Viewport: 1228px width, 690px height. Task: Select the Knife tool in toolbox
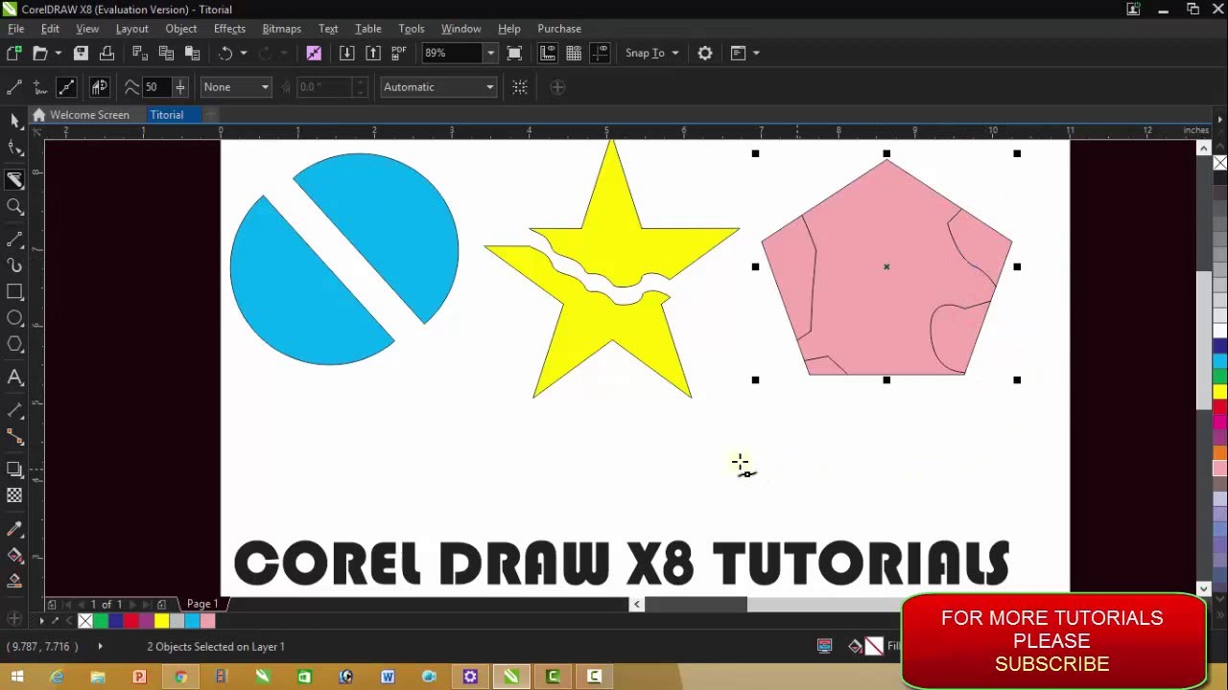[x=14, y=179]
